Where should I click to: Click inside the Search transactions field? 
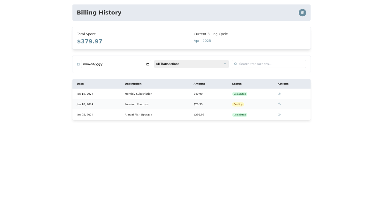pyautogui.click(x=270, y=64)
